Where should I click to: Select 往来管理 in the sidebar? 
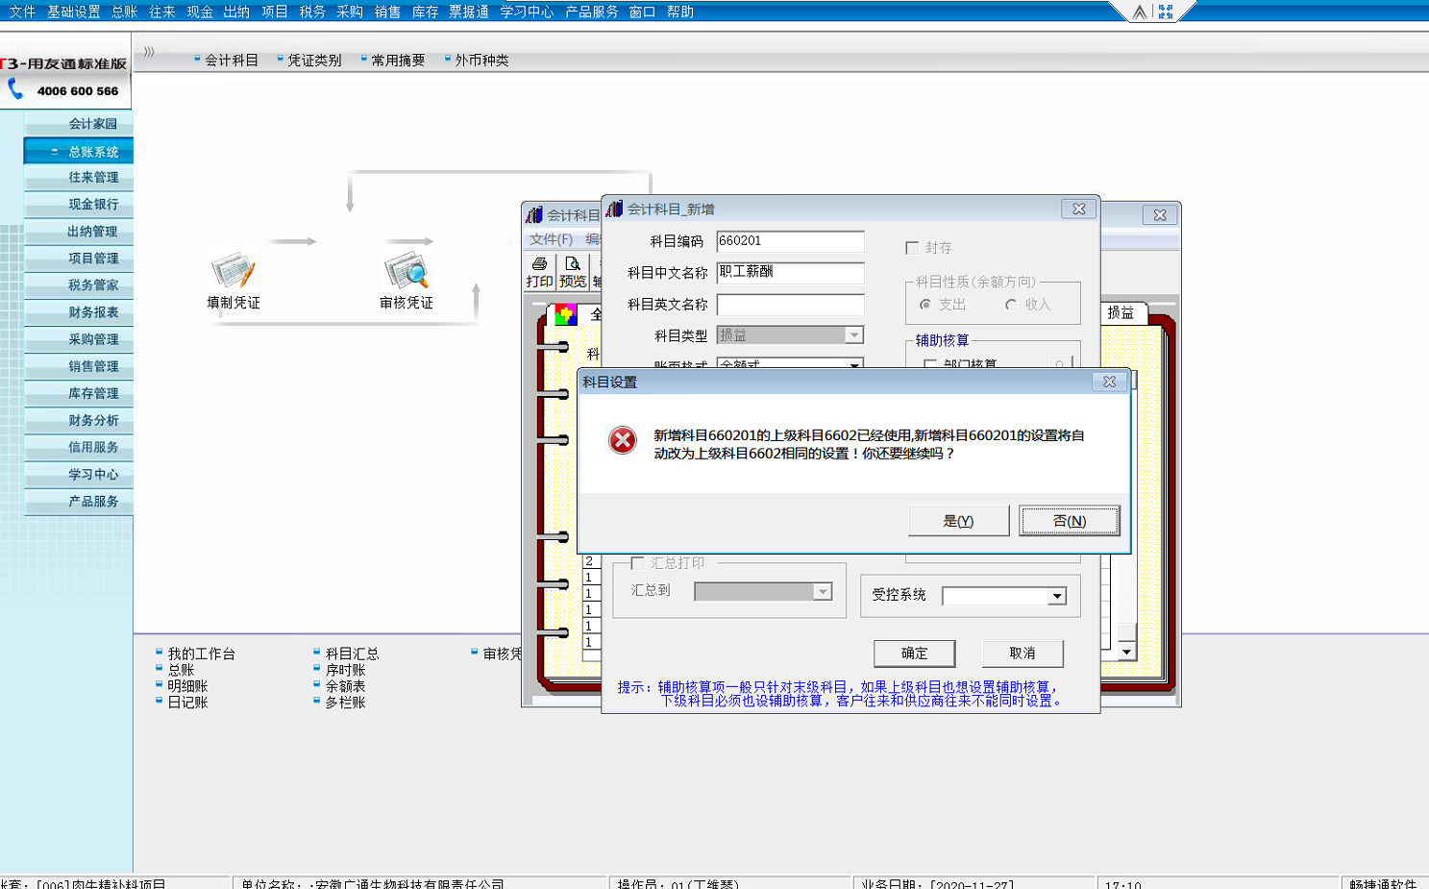point(79,178)
